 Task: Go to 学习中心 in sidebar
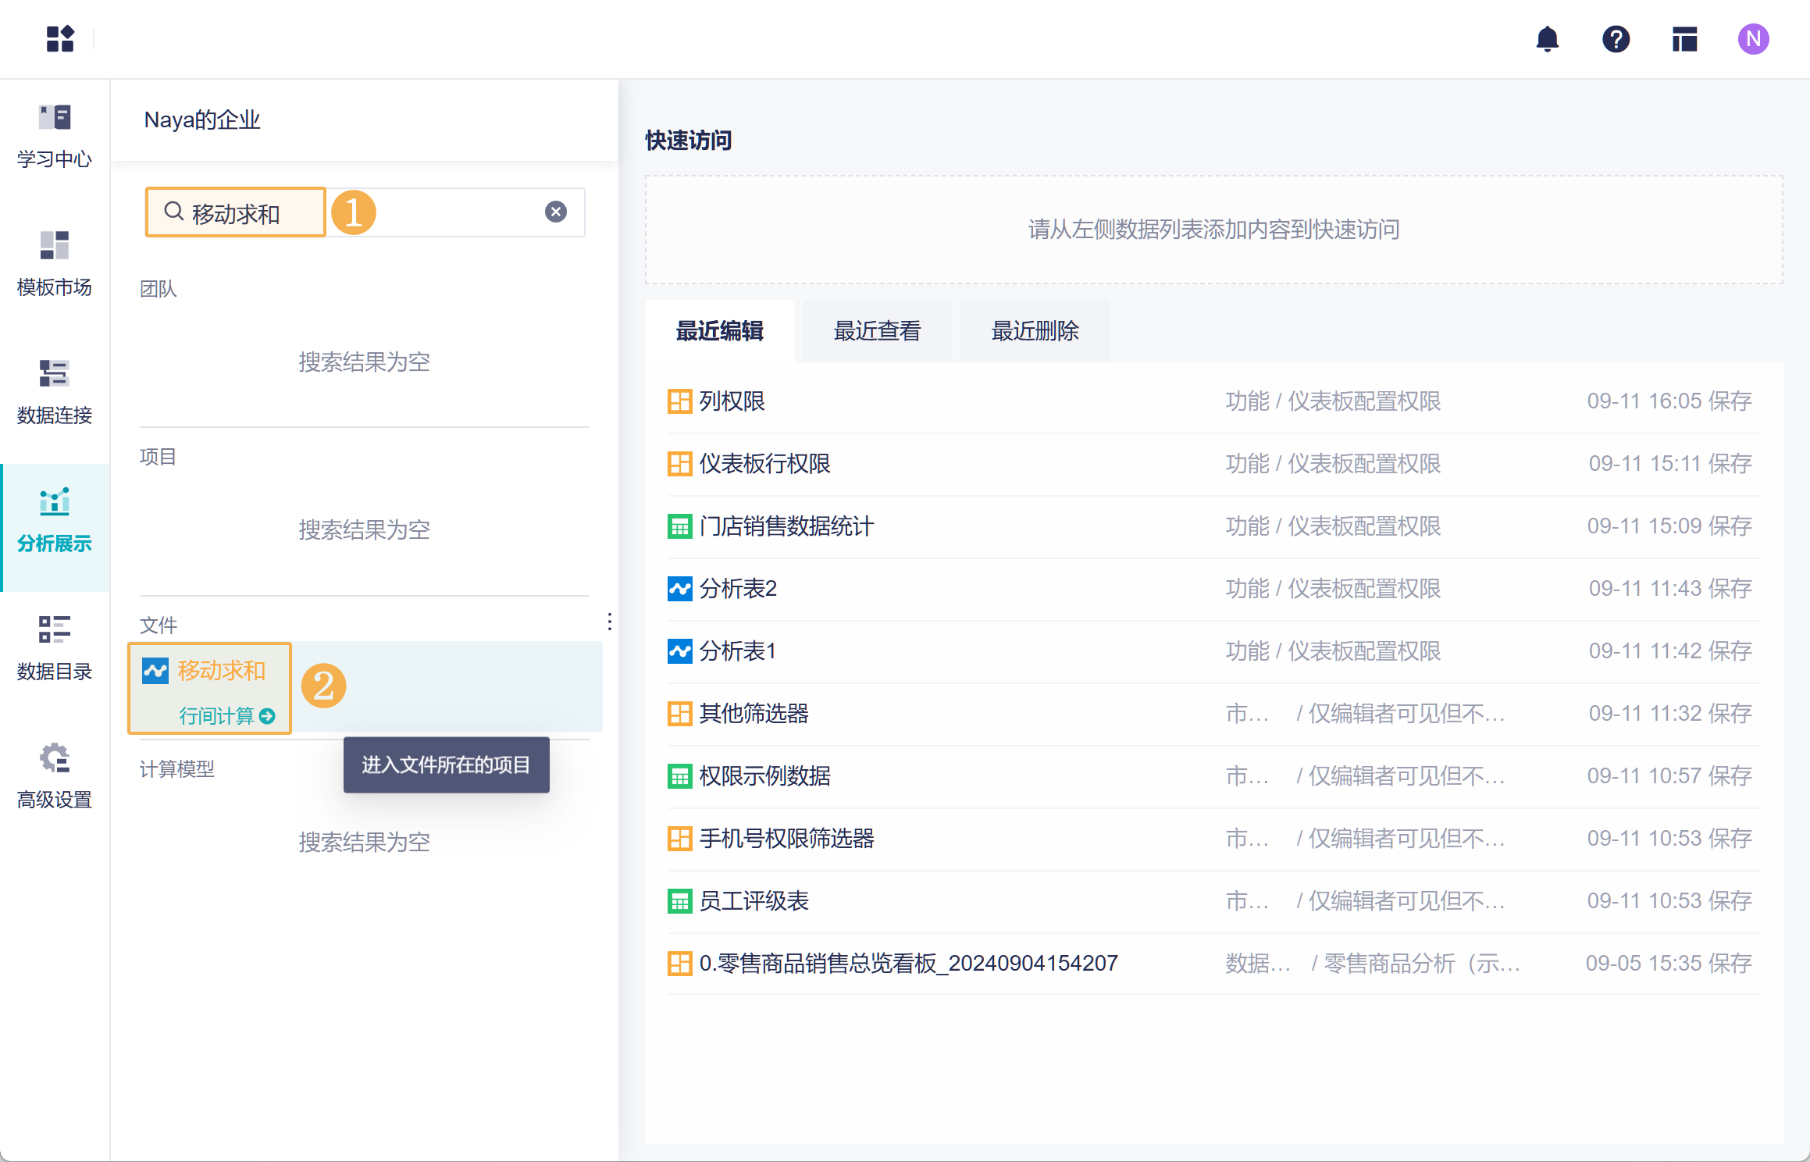tap(55, 137)
